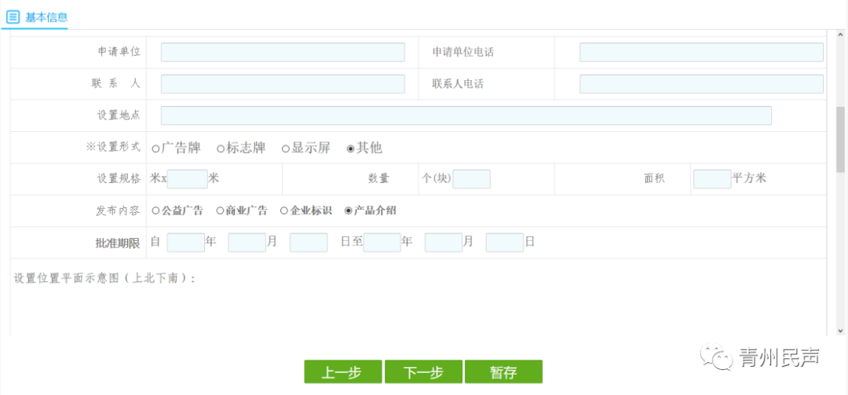Click the vertical scrollbar on right
The image size is (848, 395).
click(x=840, y=140)
